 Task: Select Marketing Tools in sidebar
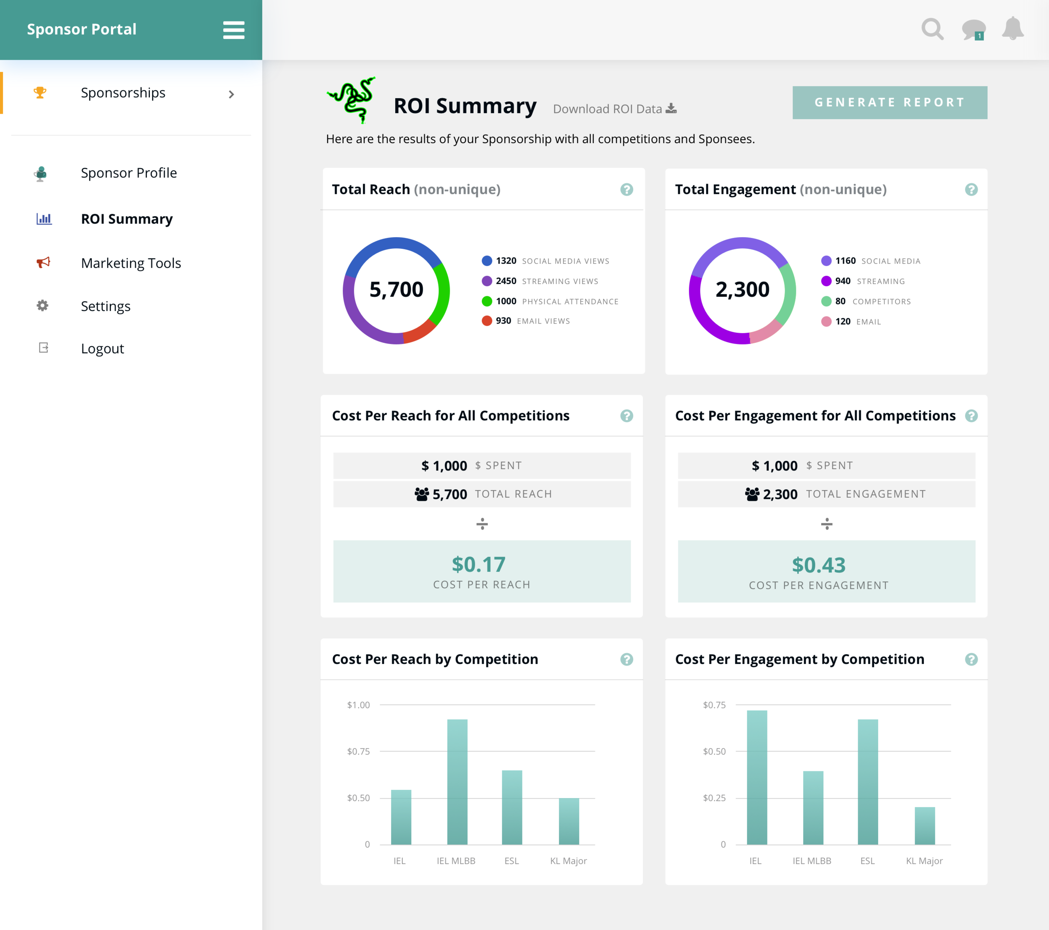131,263
